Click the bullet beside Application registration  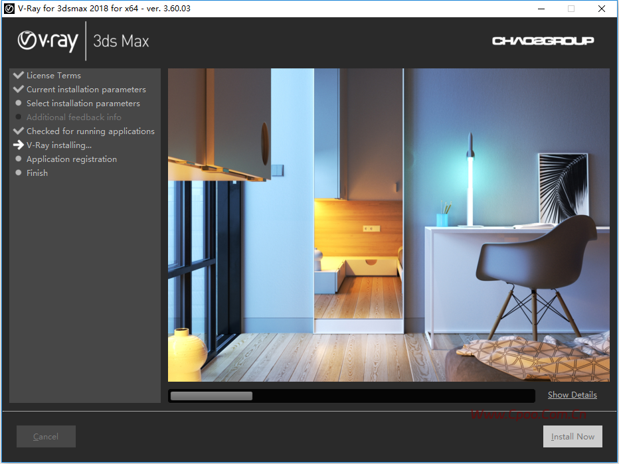[18, 159]
